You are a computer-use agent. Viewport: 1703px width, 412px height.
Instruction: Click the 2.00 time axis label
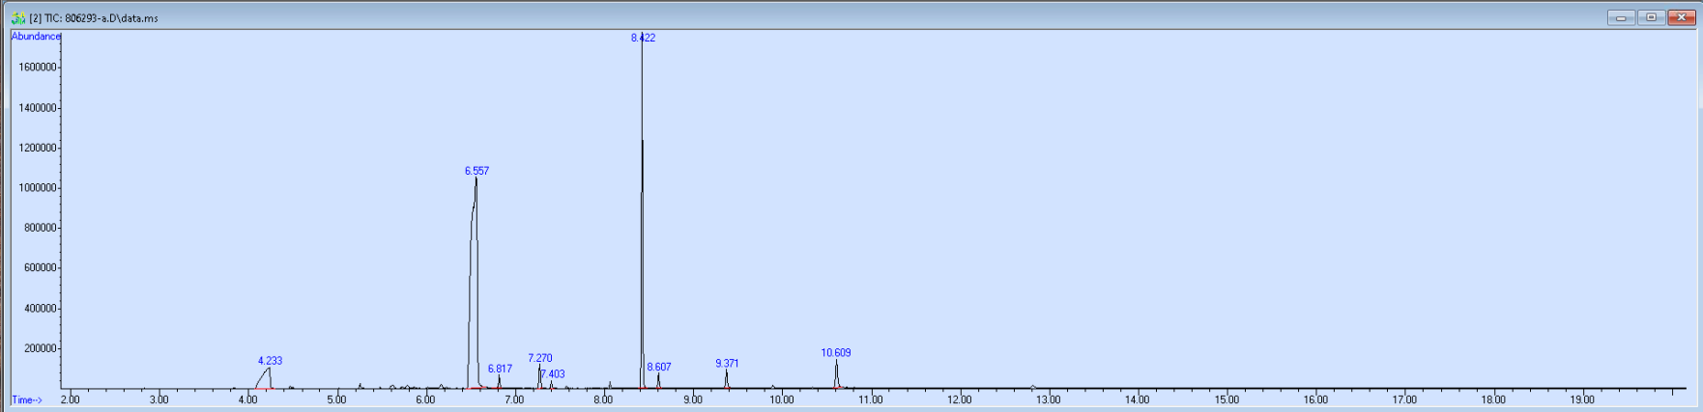click(71, 399)
